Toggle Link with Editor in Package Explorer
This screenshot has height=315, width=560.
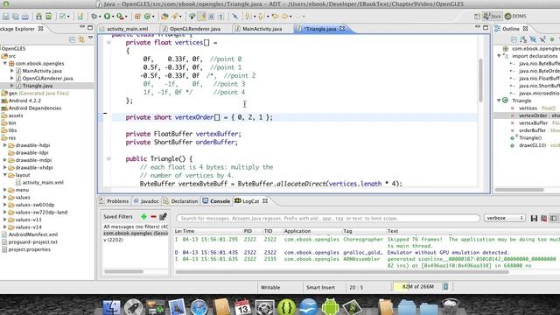pyautogui.click(x=81, y=40)
